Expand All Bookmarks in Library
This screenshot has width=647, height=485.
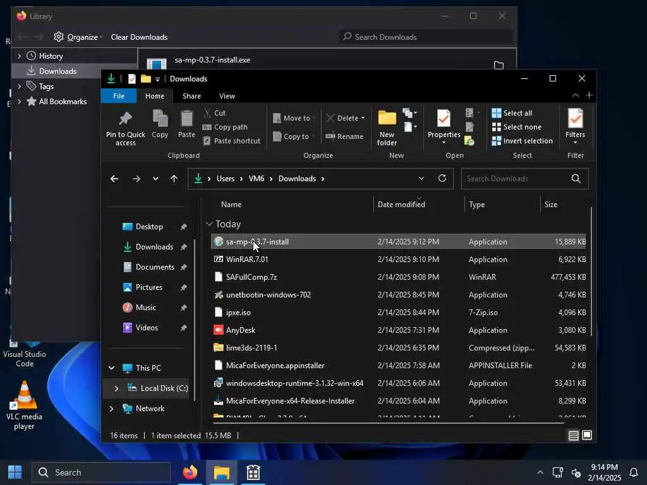[19, 102]
